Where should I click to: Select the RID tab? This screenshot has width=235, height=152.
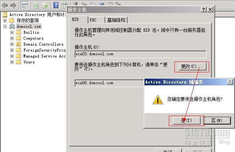pos(79,20)
